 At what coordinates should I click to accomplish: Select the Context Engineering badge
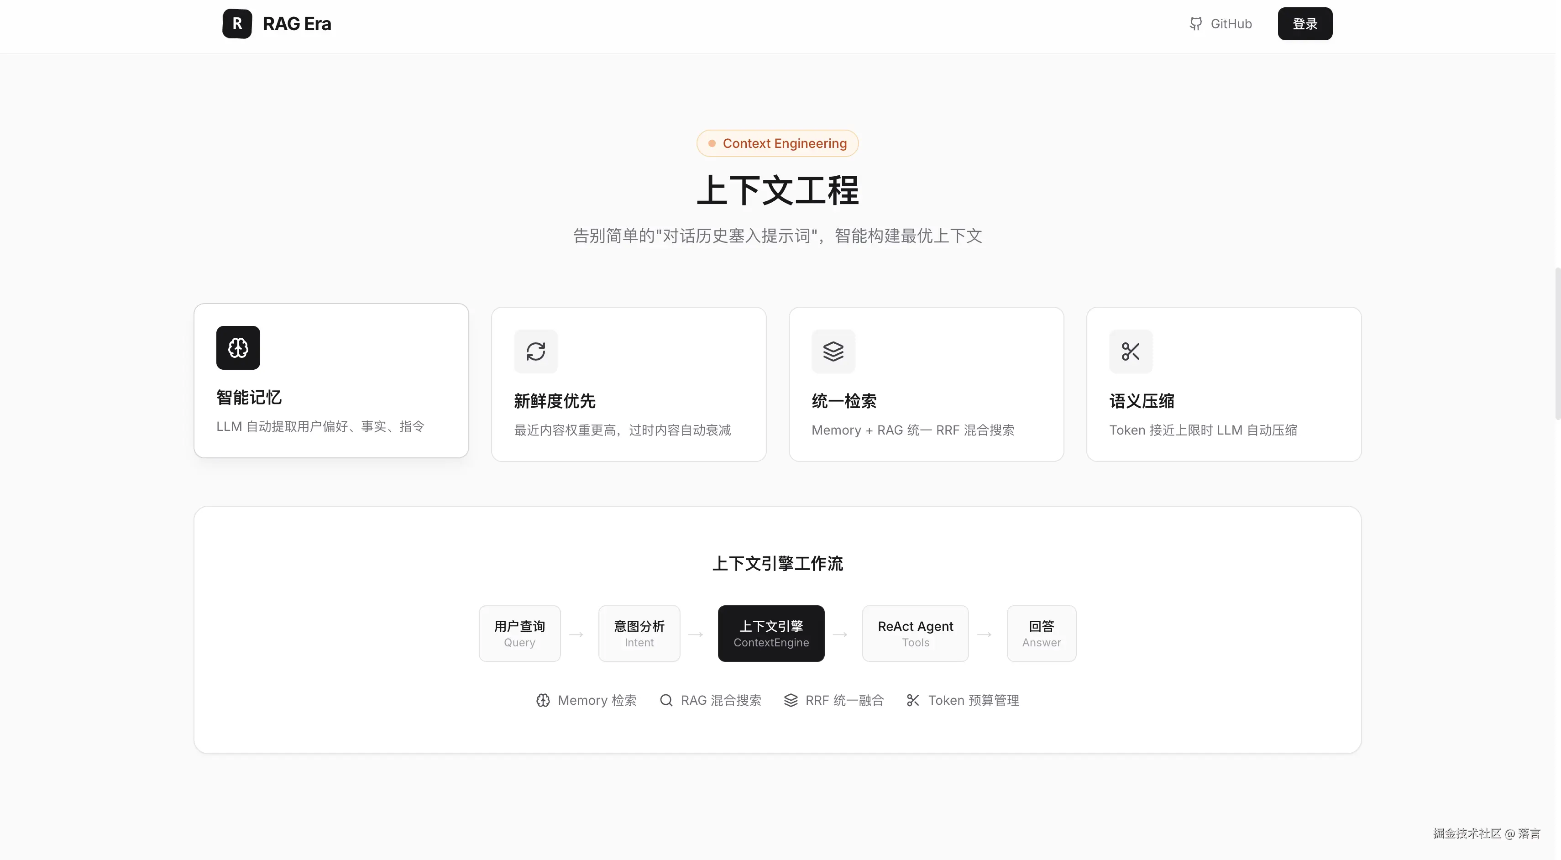777,143
